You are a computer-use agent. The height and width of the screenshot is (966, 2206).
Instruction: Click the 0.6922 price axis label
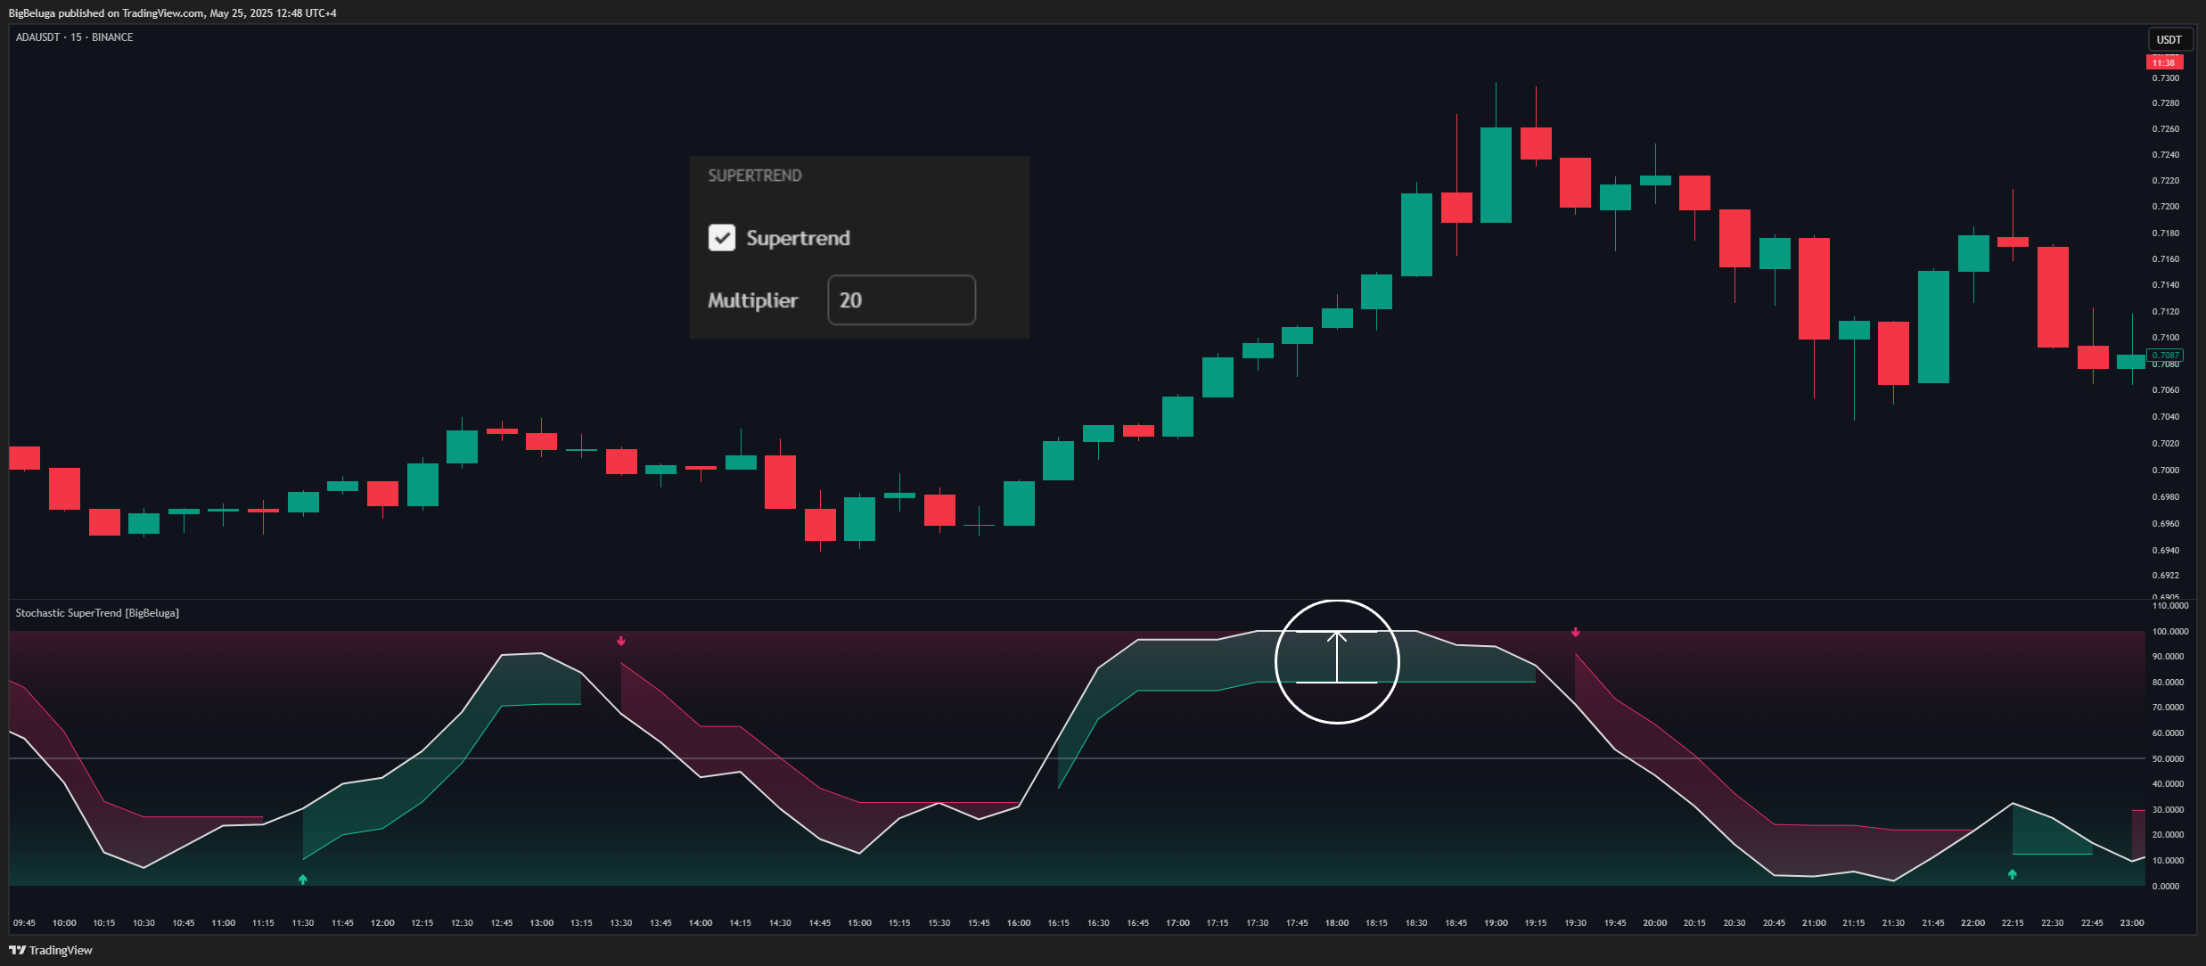point(2165,576)
